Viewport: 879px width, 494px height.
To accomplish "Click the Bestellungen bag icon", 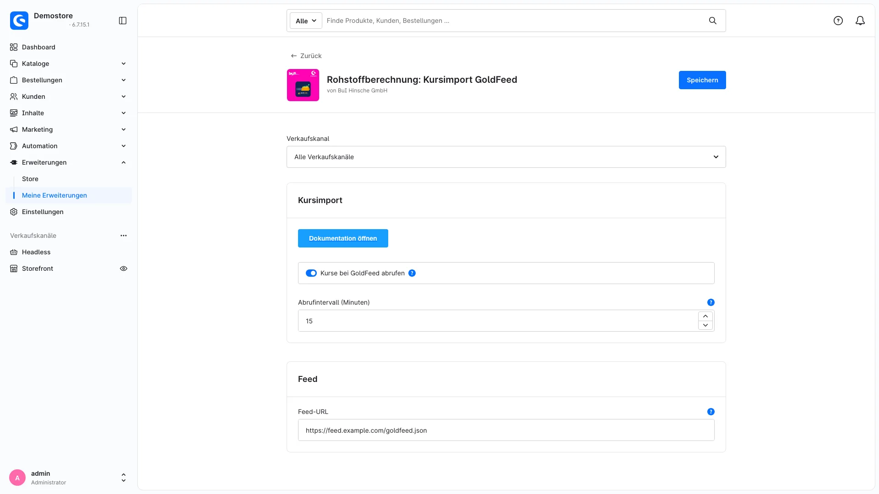I will point(14,80).
